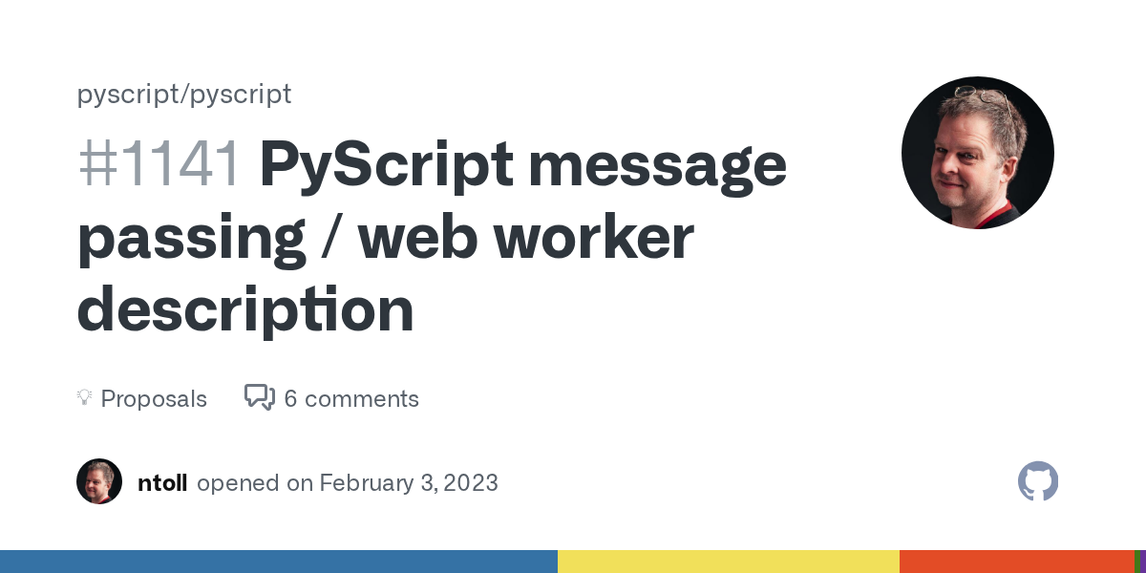Click the word "description" in the title

pyautogui.click(x=245, y=309)
